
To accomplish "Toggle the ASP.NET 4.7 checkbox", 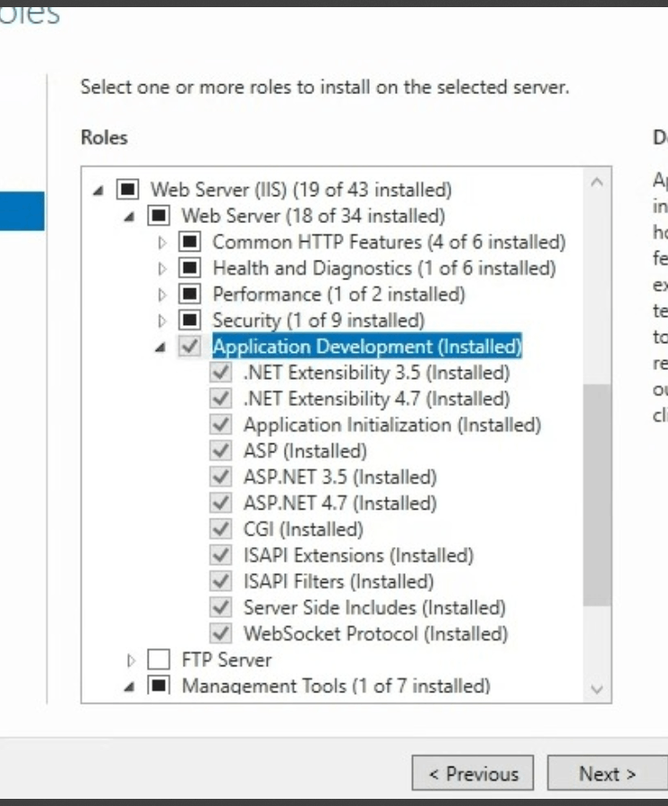I will coord(221,502).
